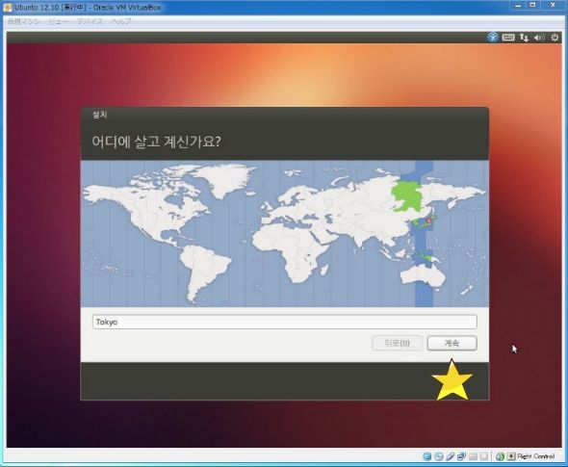The width and height of the screenshot is (568, 467).
Task: Click the 어디에 살고 계신가요? heading
Action: point(156,142)
